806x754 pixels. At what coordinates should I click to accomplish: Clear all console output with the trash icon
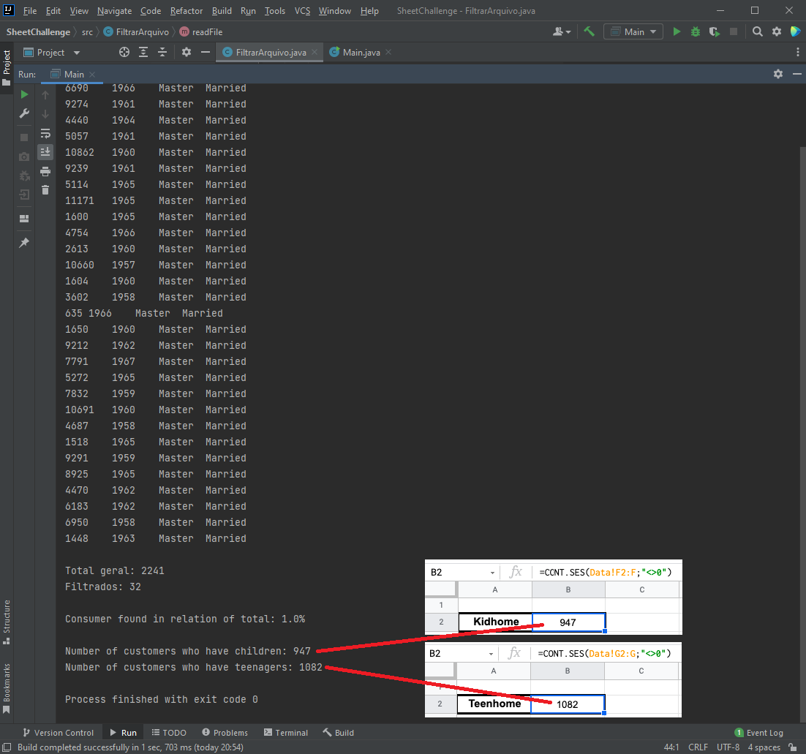click(x=45, y=188)
